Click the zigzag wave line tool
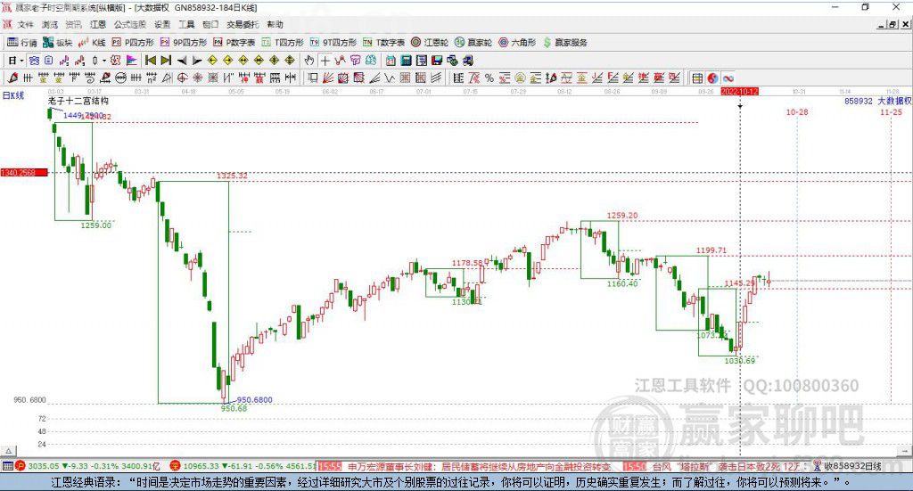913x491 pixels. (389, 78)
